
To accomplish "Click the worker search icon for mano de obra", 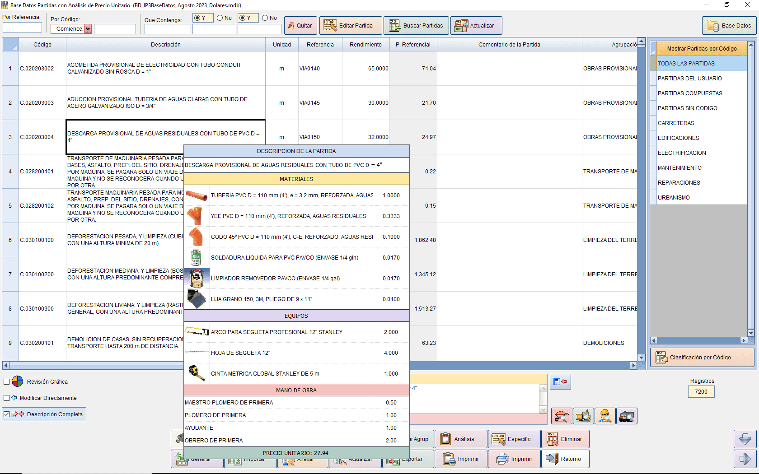I will click(605, 416).
